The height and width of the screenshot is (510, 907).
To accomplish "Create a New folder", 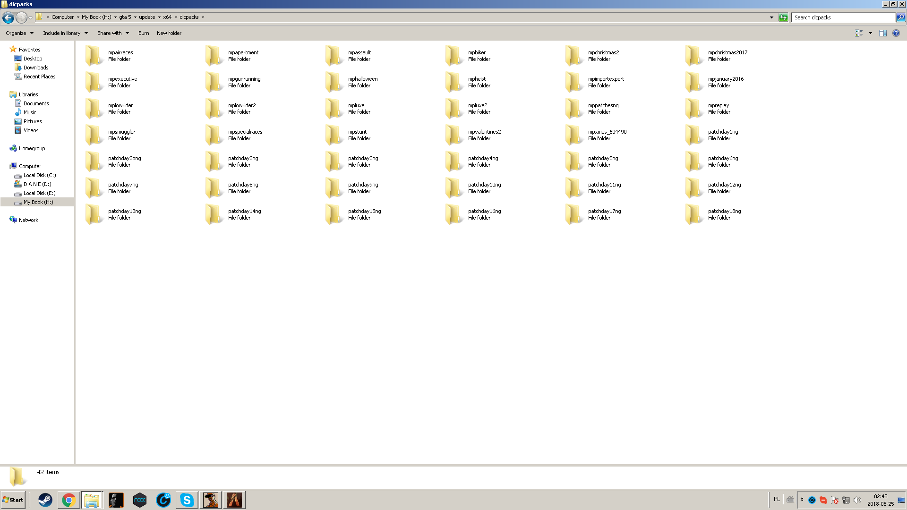I will click(x=169, y=33).
